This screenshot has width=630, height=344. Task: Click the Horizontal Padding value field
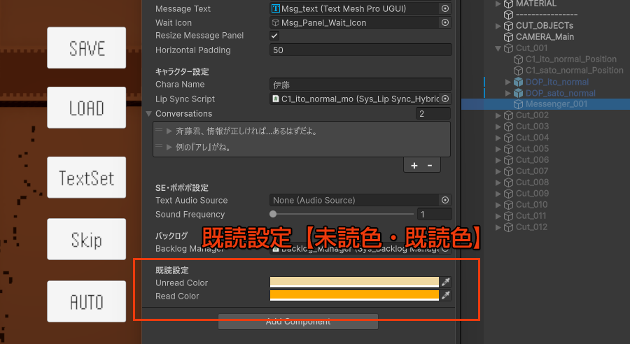(x=360, y=50)
